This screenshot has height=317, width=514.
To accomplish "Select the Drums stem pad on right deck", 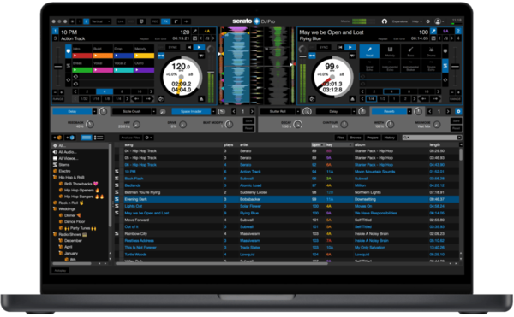I will pyautogui.click(x=431, y=51).
